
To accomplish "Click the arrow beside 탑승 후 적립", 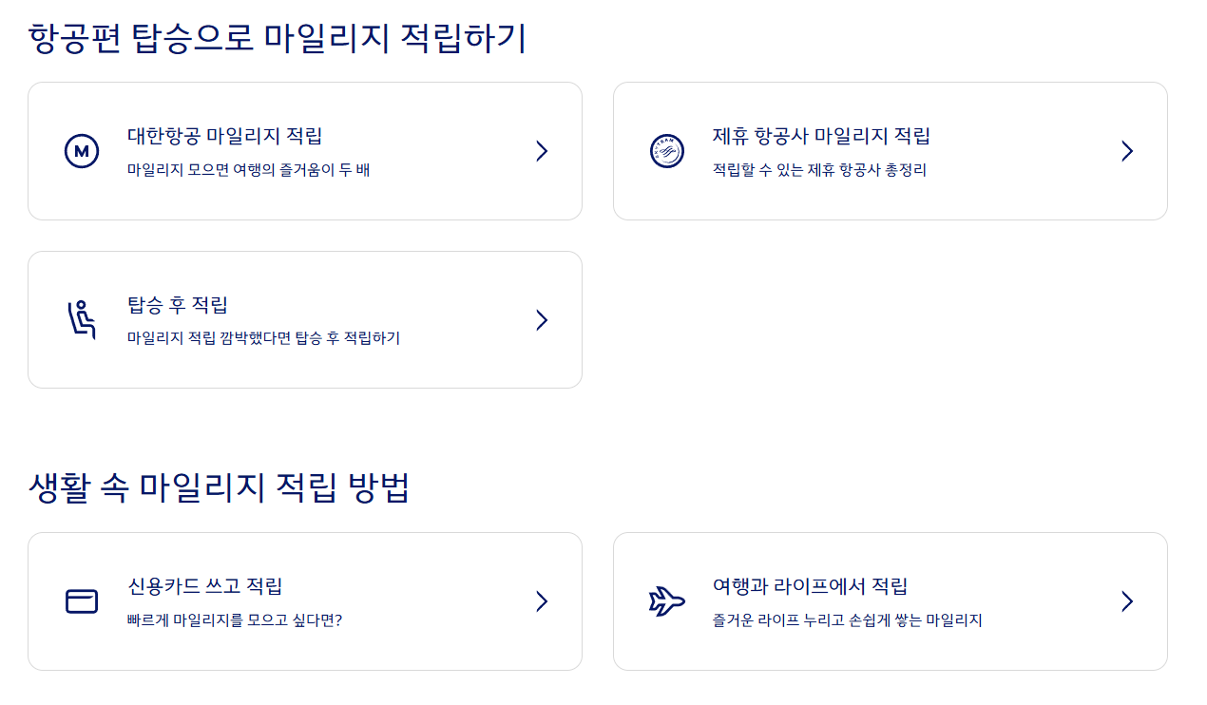I will coord(542,320).
